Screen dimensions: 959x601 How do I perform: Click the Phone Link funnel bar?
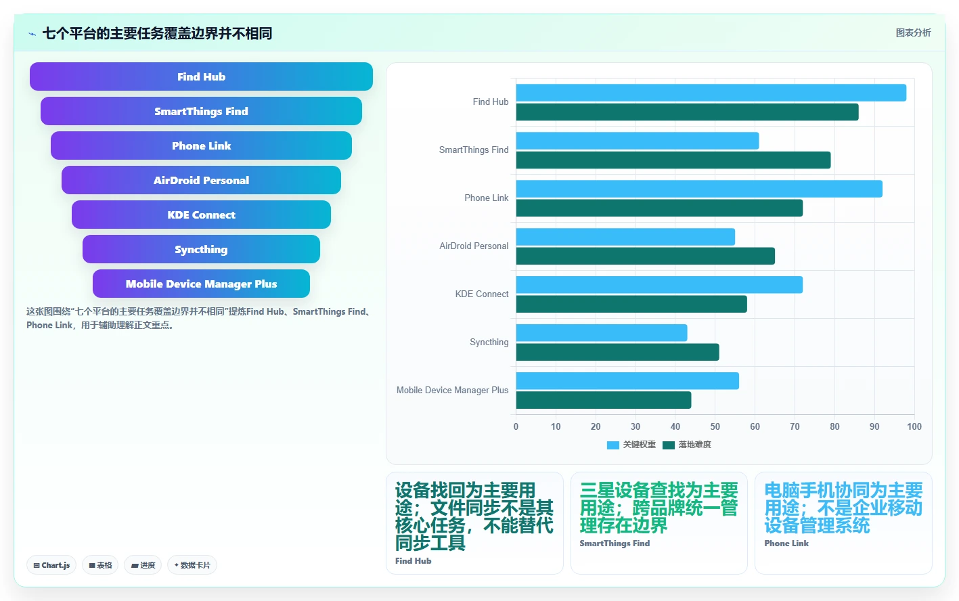point(201,146)
